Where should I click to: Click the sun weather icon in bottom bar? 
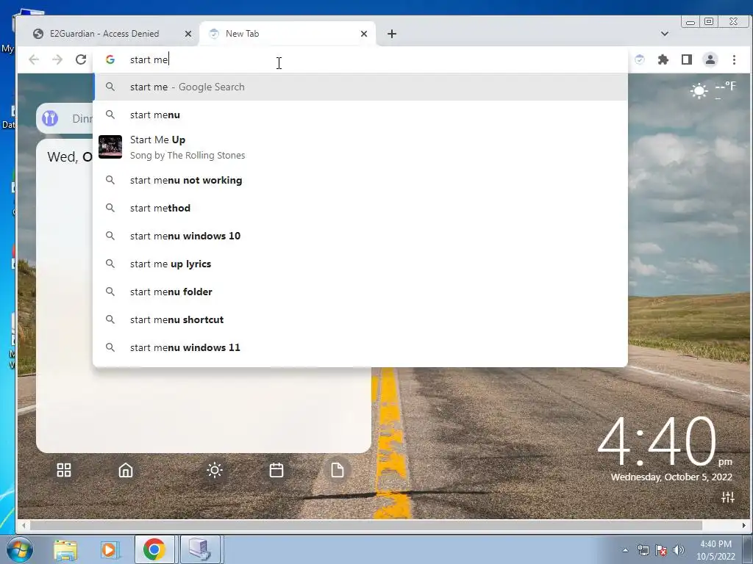(x=215, y=470)
